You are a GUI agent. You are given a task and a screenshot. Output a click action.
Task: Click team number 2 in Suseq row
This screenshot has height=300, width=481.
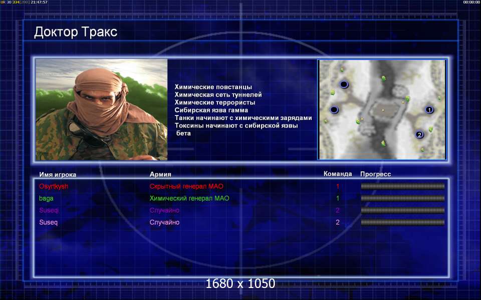338,222
